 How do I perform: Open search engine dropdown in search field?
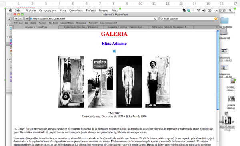pyautogui.click(x=162, y=19)
